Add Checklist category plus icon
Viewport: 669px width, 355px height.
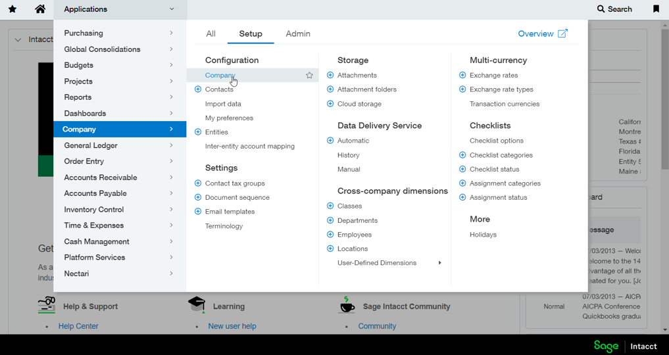coord(462,155)
